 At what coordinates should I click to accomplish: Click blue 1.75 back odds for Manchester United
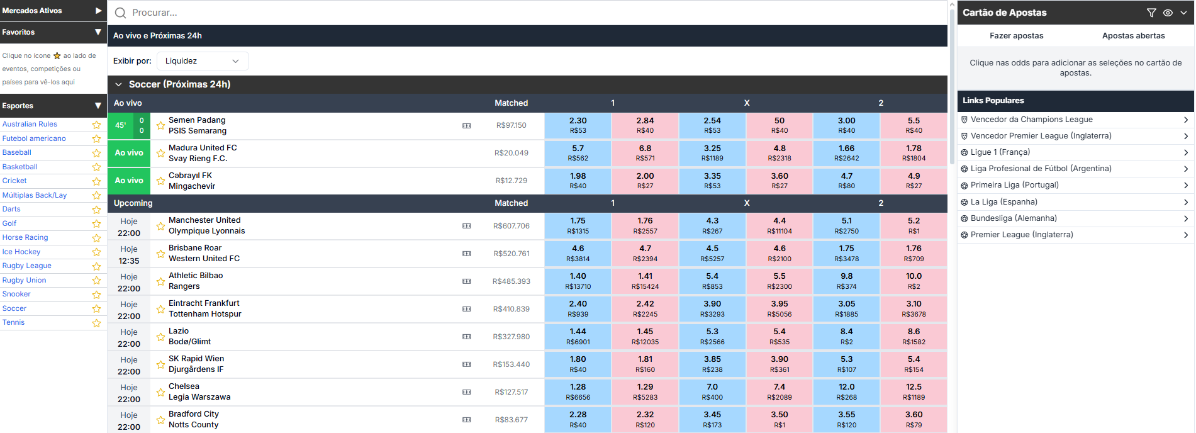(x=578, y=226)
